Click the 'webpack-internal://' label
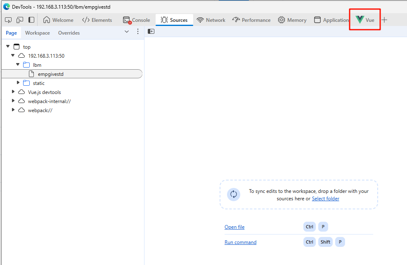Screen dimensions: 407x265 click(49, 101)
